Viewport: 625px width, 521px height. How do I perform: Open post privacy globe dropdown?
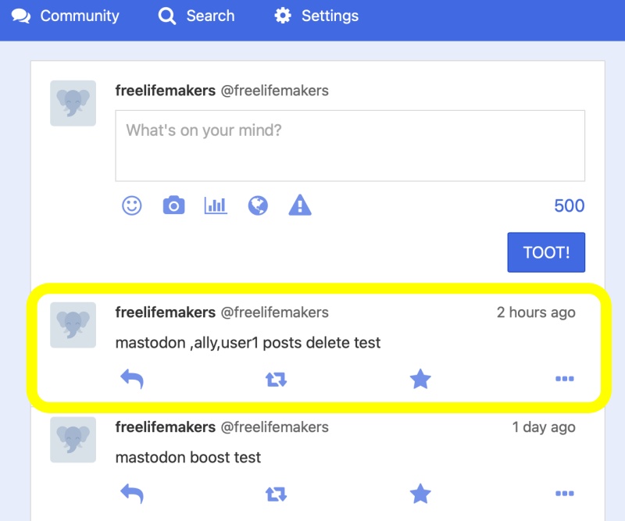[258, 205]
